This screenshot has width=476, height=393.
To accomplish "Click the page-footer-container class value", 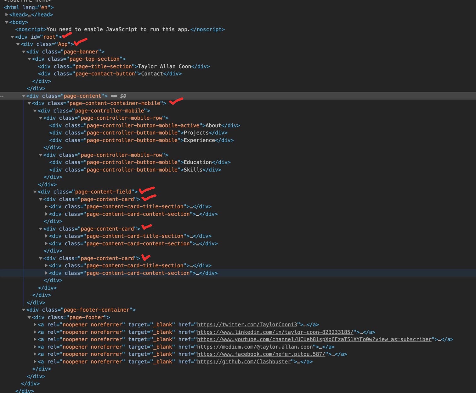I will point(97,310).
